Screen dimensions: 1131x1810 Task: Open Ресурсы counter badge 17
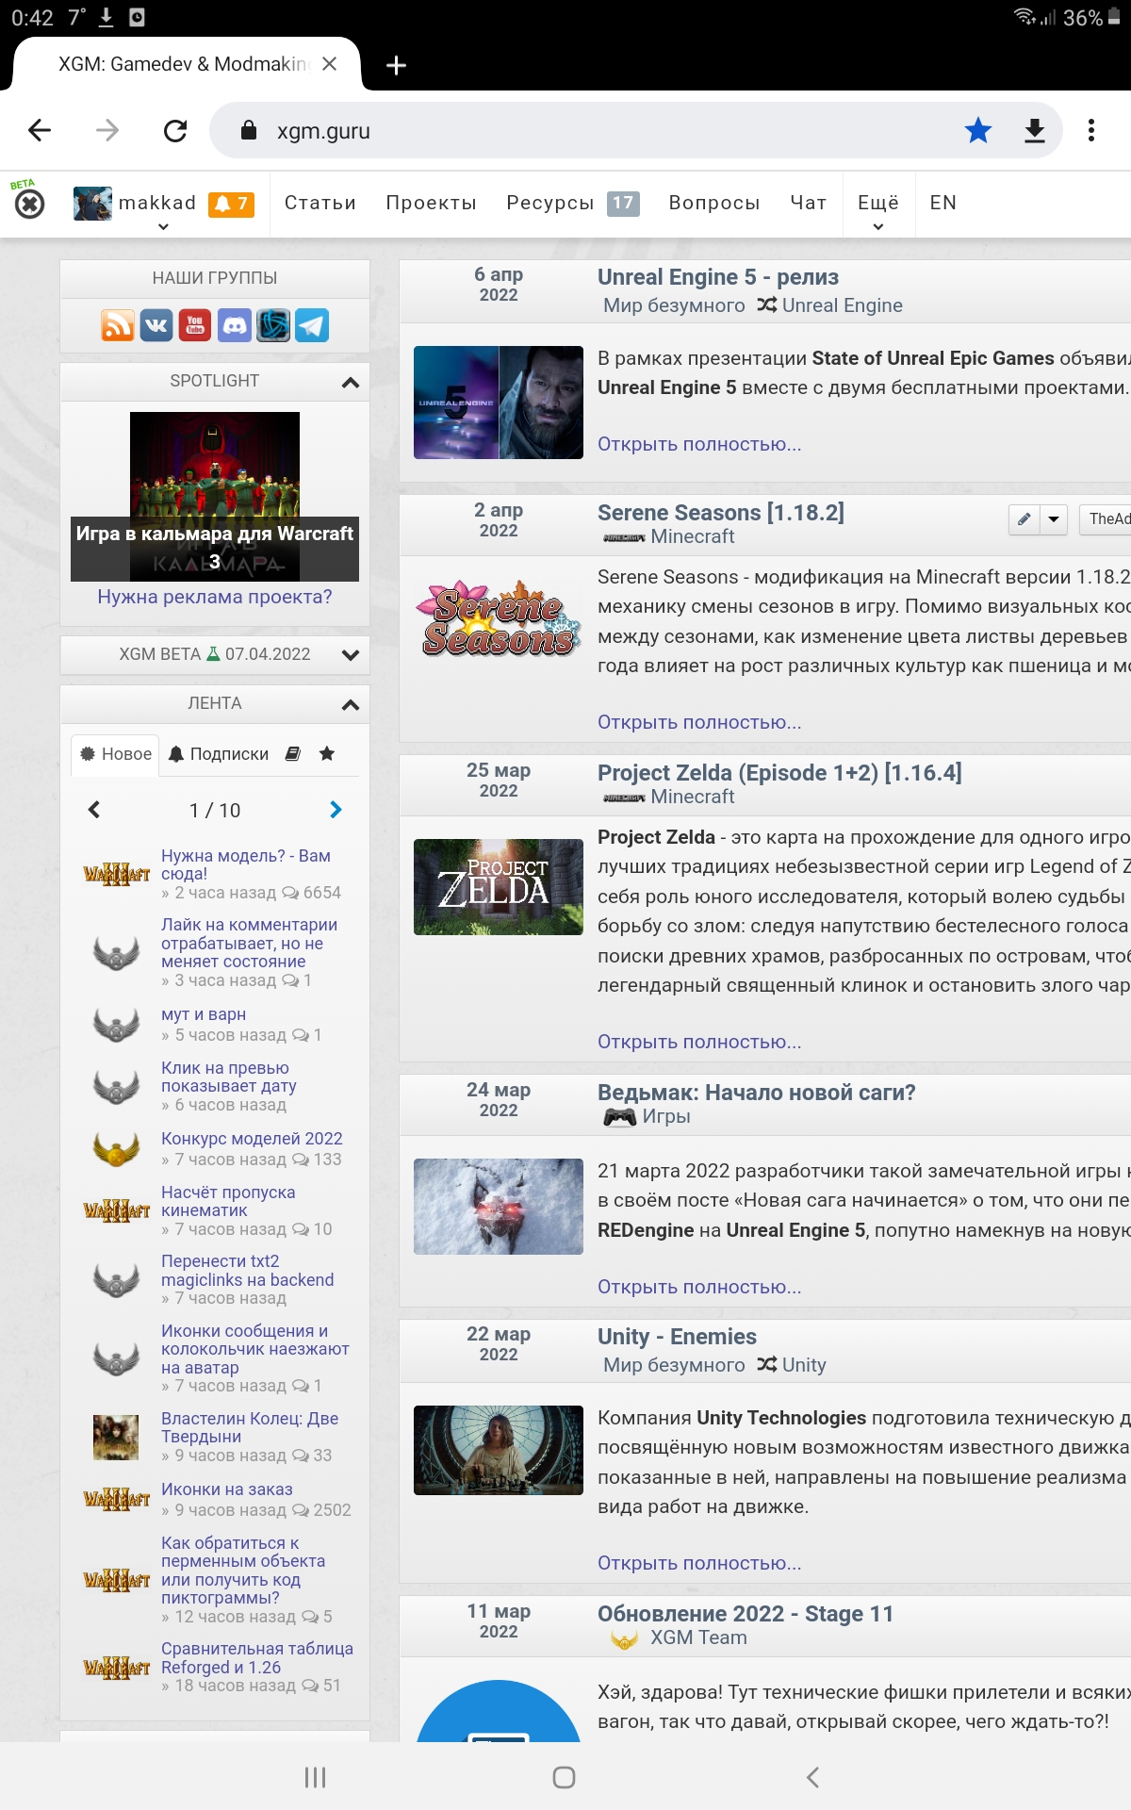(623, 203)
